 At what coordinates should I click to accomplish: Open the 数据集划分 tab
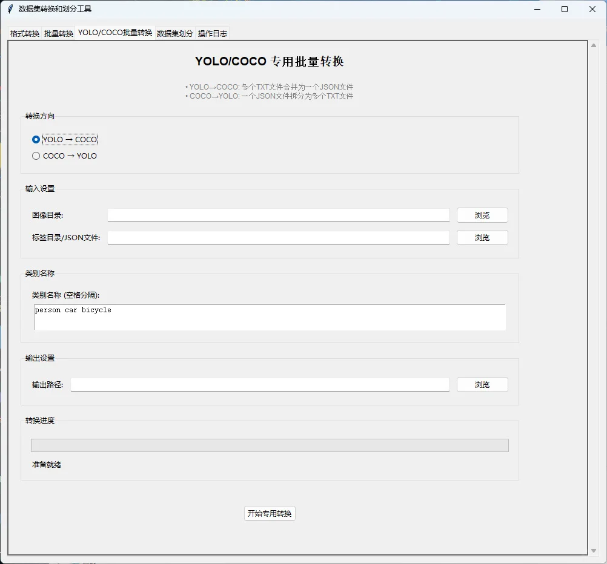pos(175,33)
